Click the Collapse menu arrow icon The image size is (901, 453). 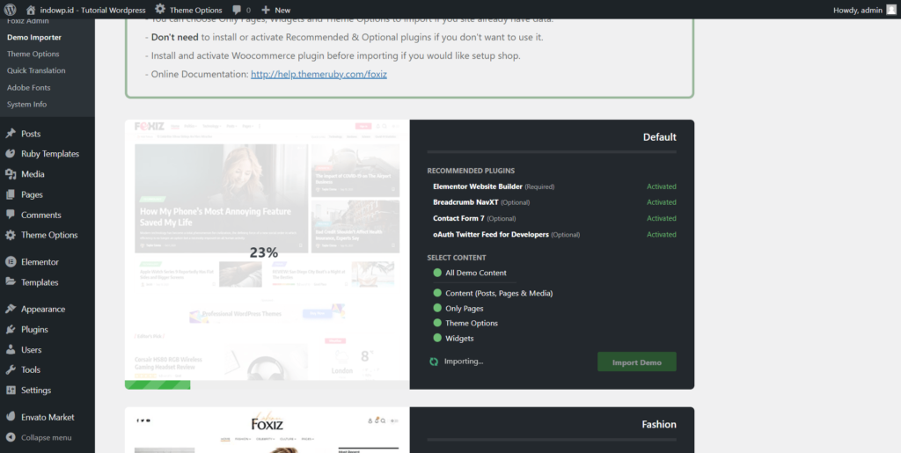point(11,437)
